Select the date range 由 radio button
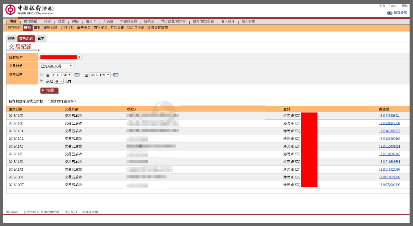This screenshot has width=413, height=226. click(41, 75)
